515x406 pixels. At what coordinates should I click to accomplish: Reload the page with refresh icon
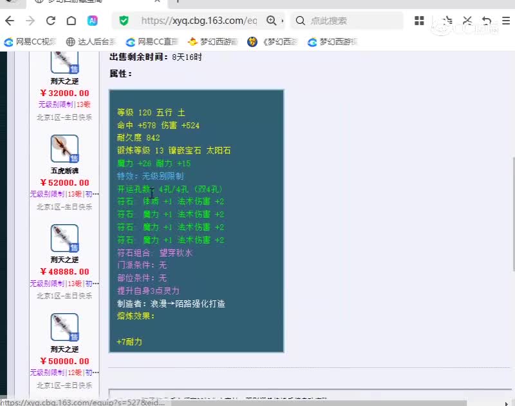point(51,21)
